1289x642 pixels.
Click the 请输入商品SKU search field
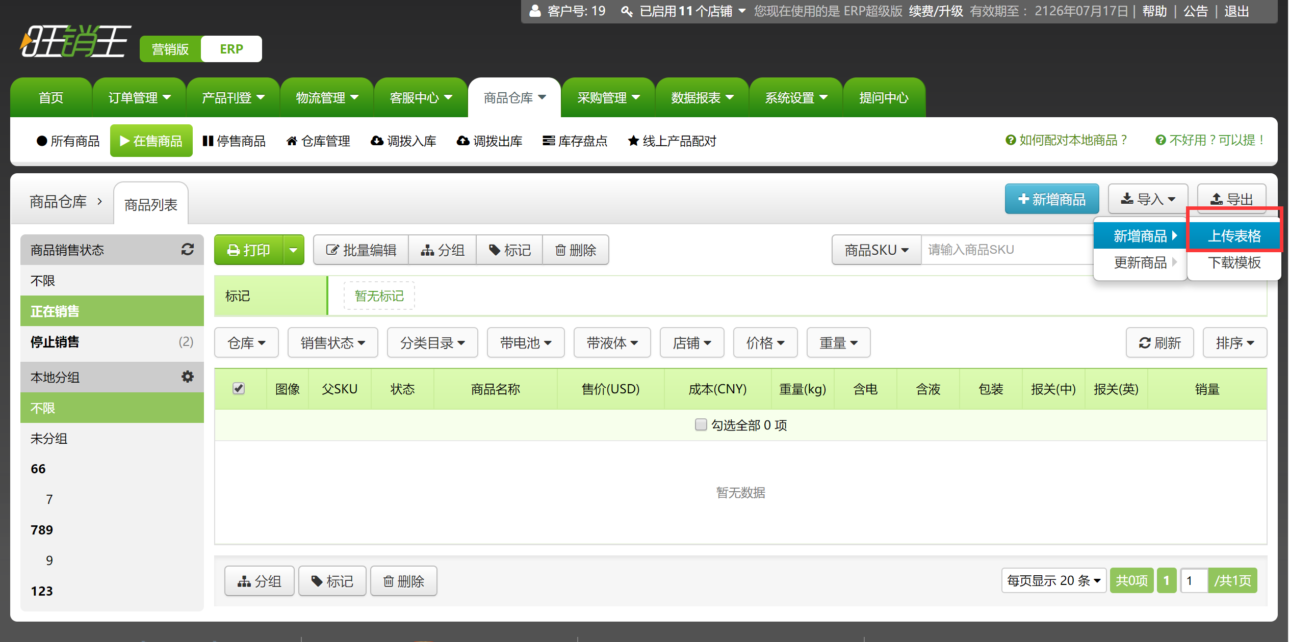click(x=1007, y=250)
